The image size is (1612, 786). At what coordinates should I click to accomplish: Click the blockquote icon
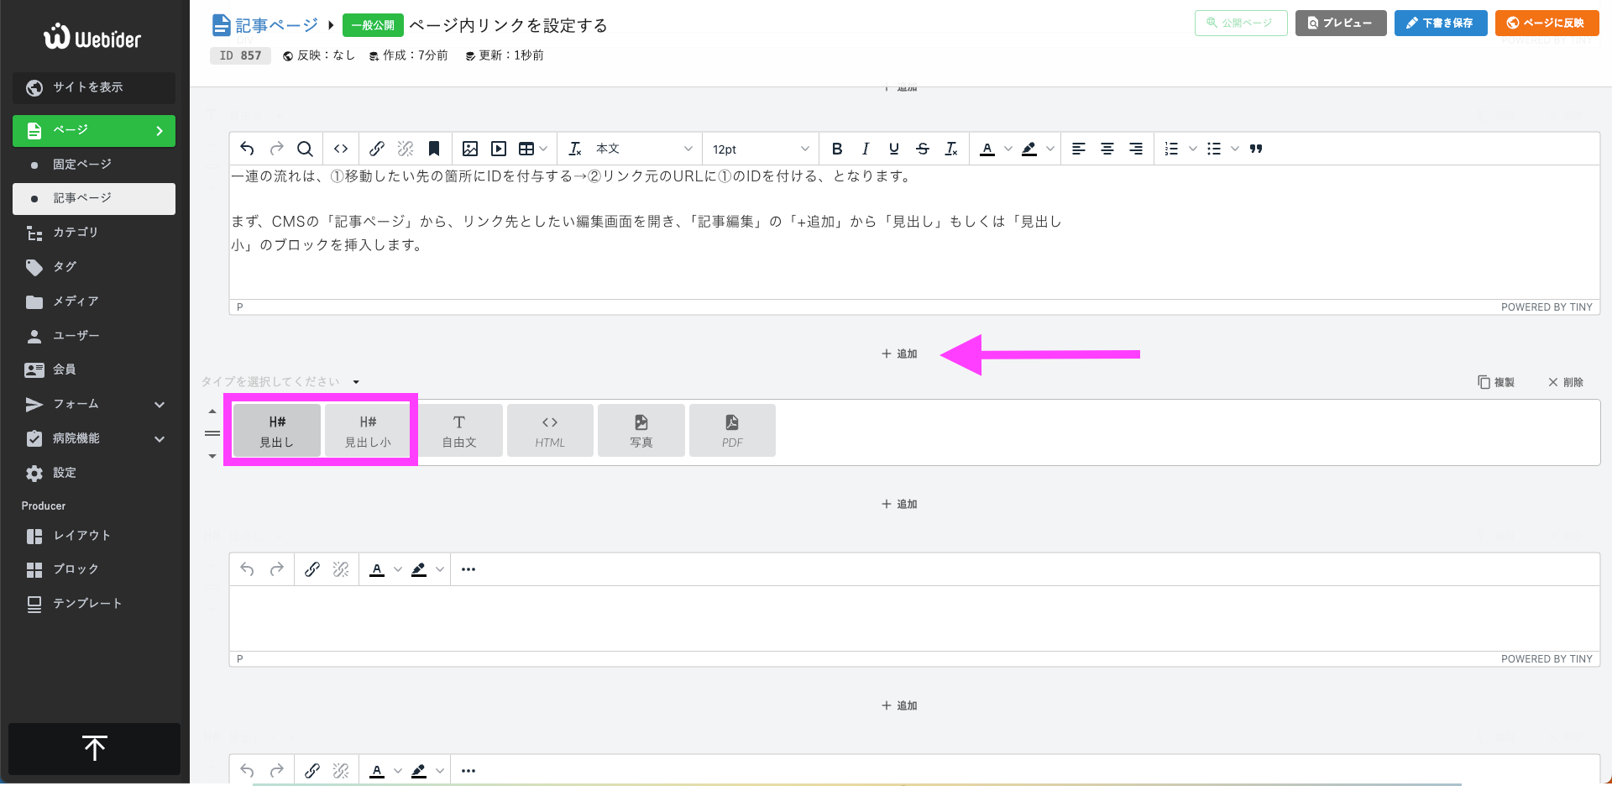[x=1256, y=149]
